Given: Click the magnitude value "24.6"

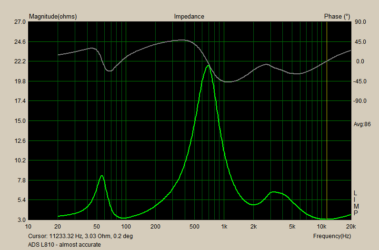Looking at the screenshot, I should coord(20,42).
